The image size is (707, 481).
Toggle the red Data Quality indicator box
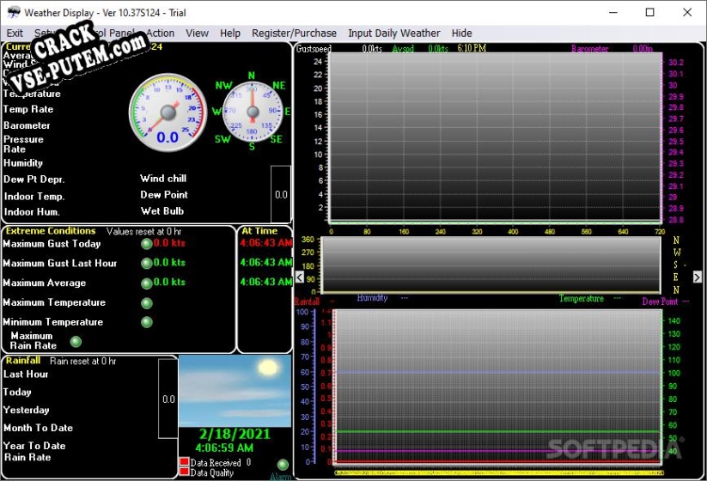184,472
